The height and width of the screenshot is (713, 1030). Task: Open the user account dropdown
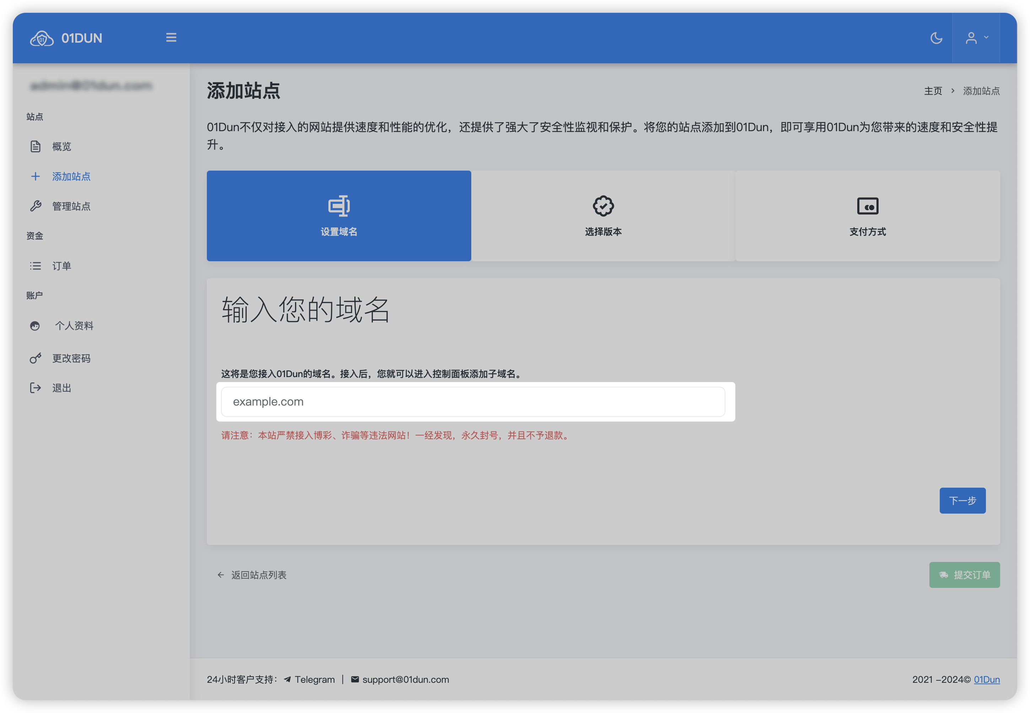coord(976,38)
